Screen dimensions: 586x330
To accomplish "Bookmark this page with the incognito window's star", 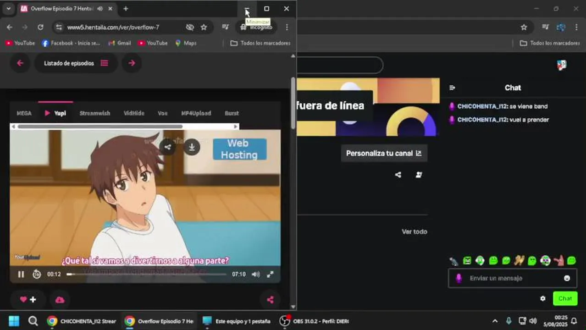I will pos(204,27).
